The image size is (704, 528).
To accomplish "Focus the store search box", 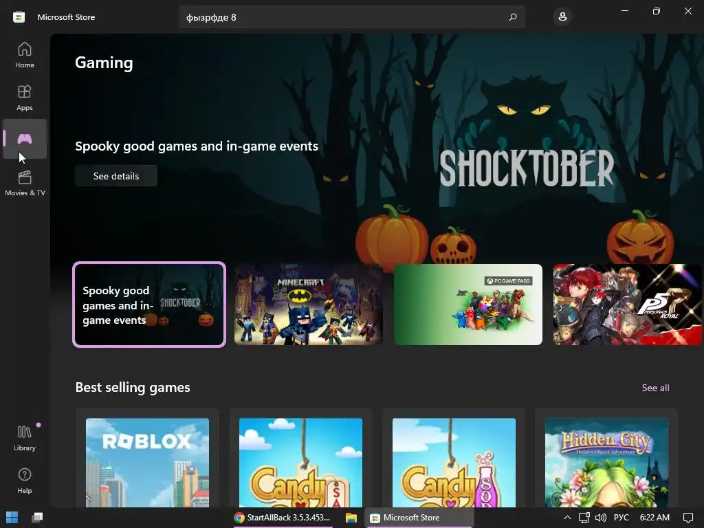I will coord(351,17).
